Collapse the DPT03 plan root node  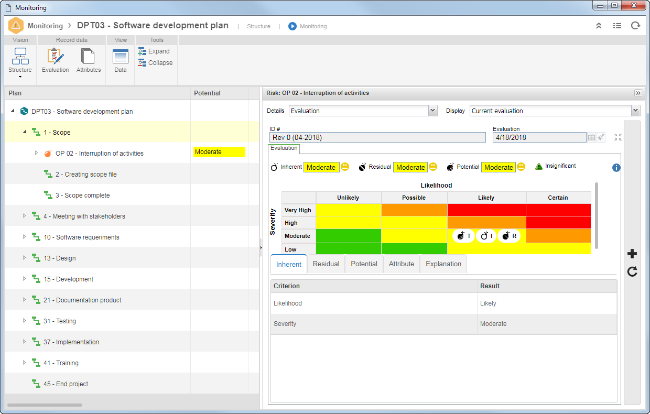tap(13, 111)
